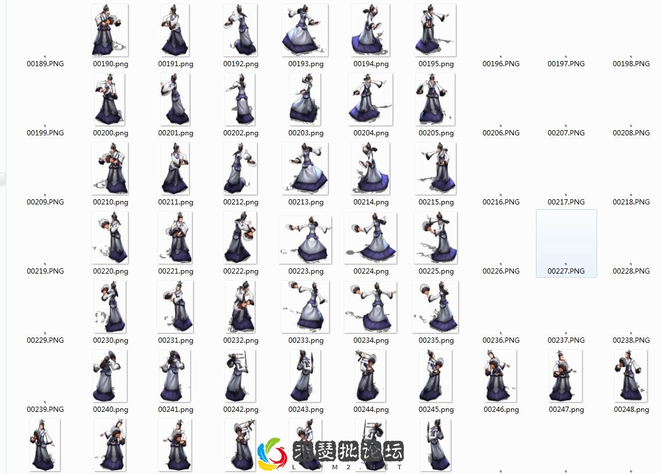Select the thumbnail for 00190.png

click(110, 30)
